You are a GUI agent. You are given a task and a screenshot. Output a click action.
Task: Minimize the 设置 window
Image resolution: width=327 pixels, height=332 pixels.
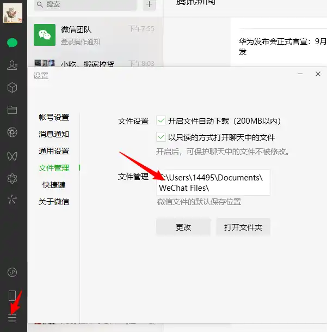(x=300, y=74)
